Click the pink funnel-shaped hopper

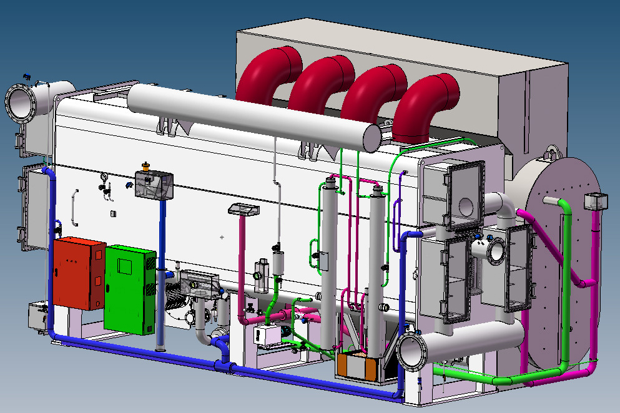pyautogui.click(x=243, y=209)
